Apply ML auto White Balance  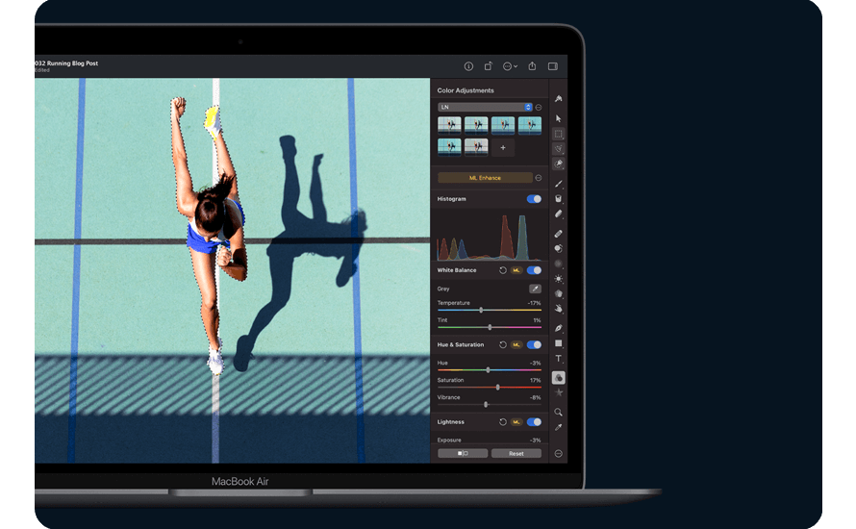516,270
